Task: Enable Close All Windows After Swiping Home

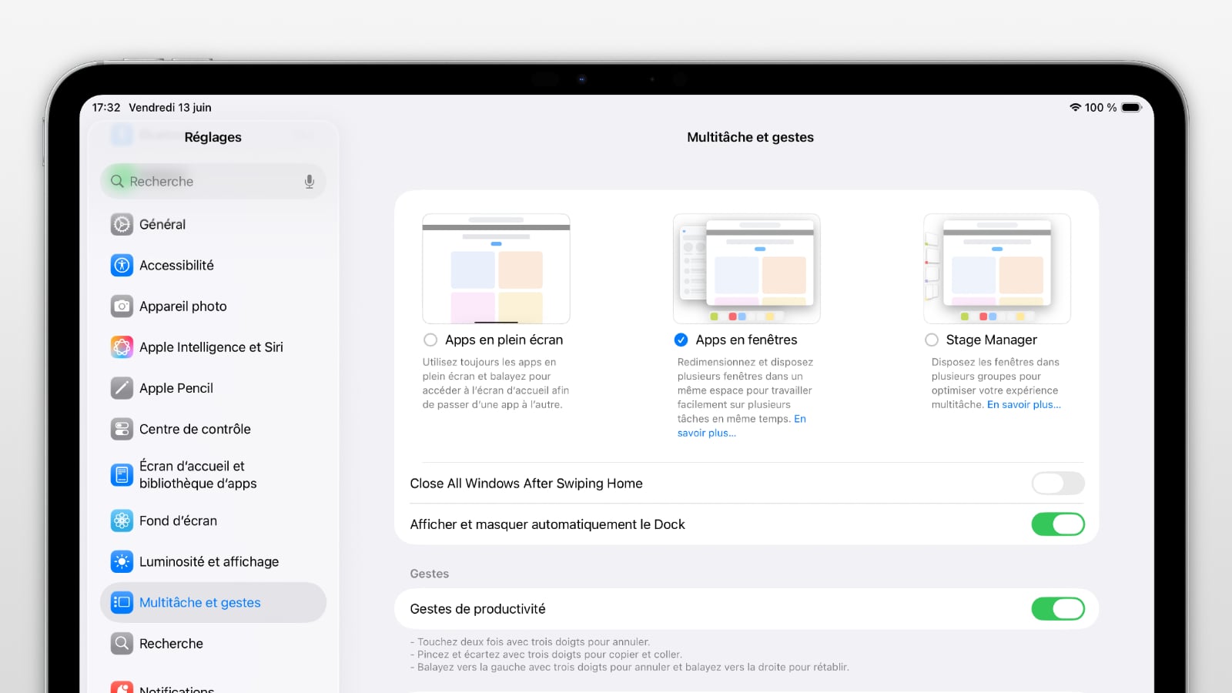Action: 1058,483
